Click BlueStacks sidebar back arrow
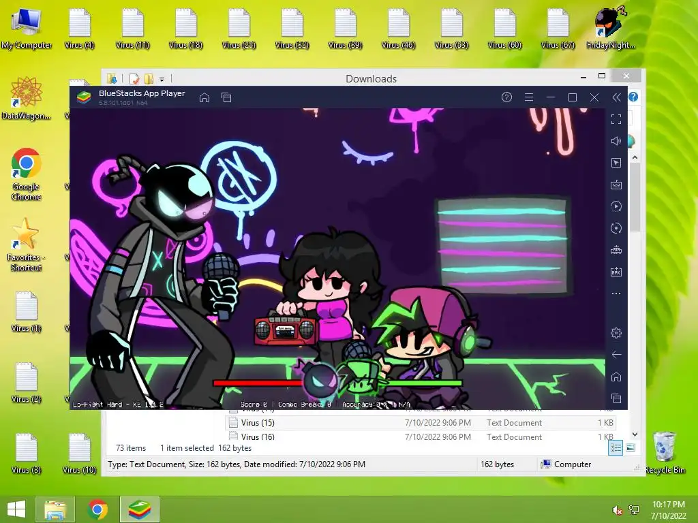 616,354
